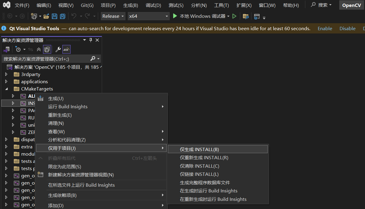365x209 pixels.
Task: Select 清理(N) in context menu
Action: tap(101, 123)
